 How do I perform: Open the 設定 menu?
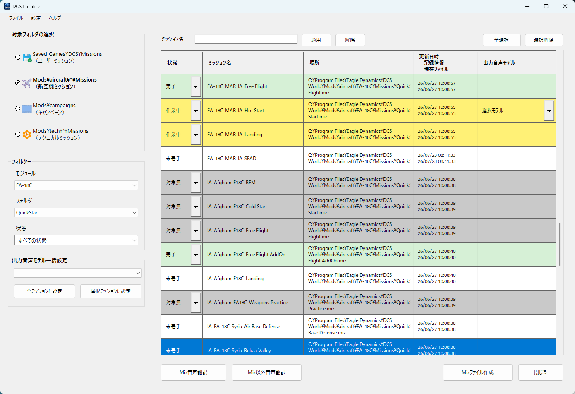[36, 18]
